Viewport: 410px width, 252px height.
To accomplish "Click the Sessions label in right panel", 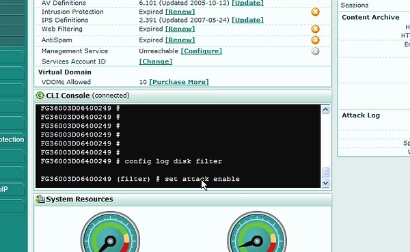I will 355,5.
